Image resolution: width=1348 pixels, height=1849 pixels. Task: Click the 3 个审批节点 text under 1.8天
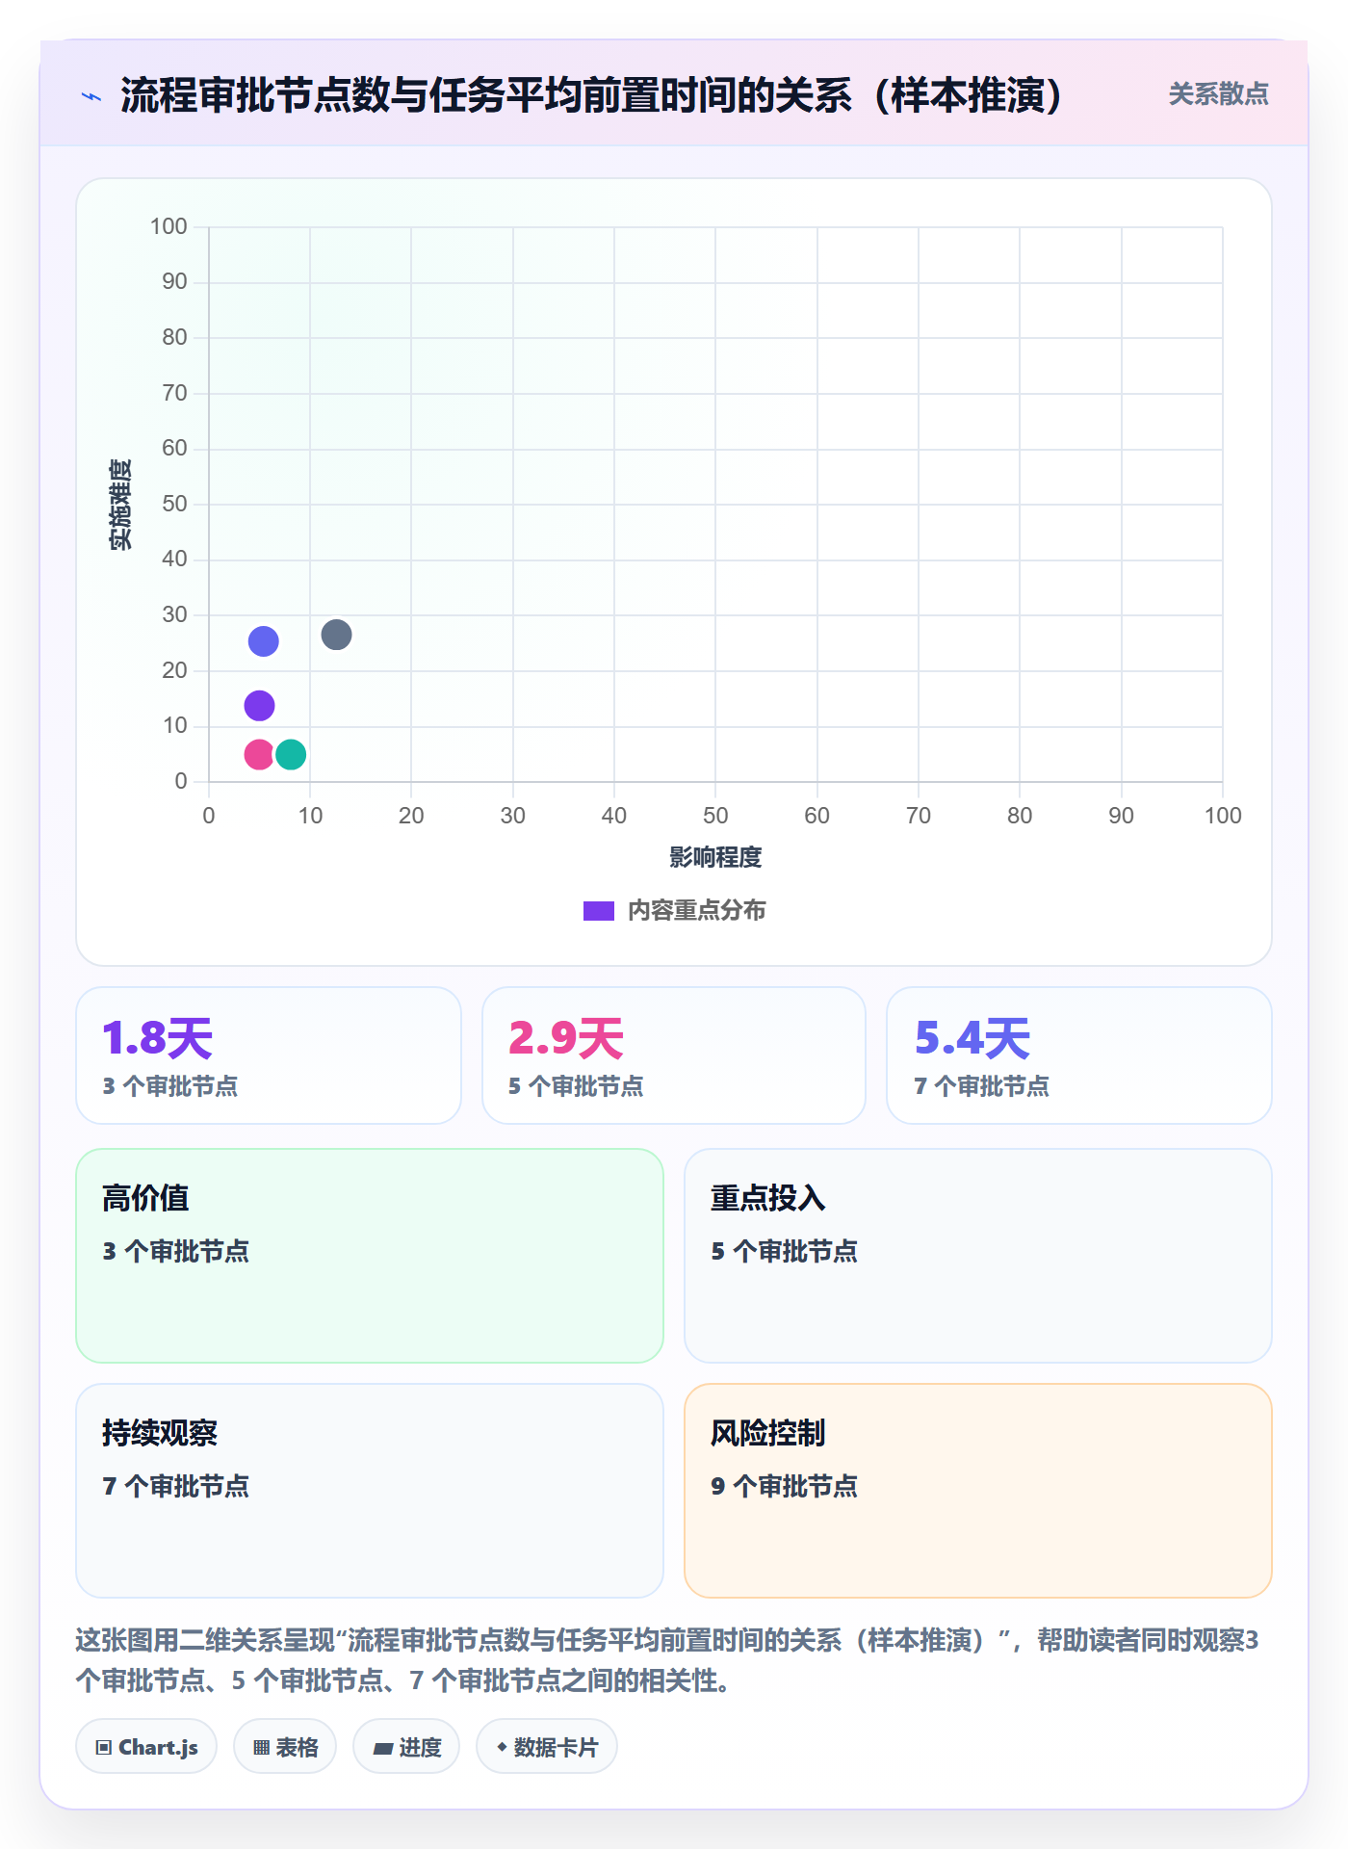point(170,1086)
